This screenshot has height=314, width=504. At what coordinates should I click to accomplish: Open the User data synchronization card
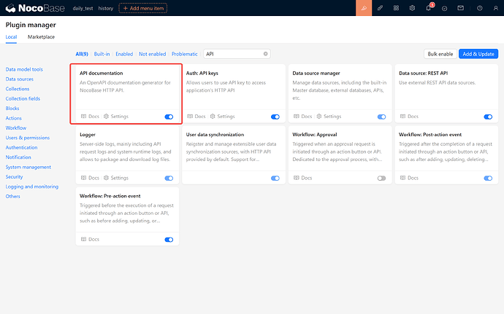[234, 155]
